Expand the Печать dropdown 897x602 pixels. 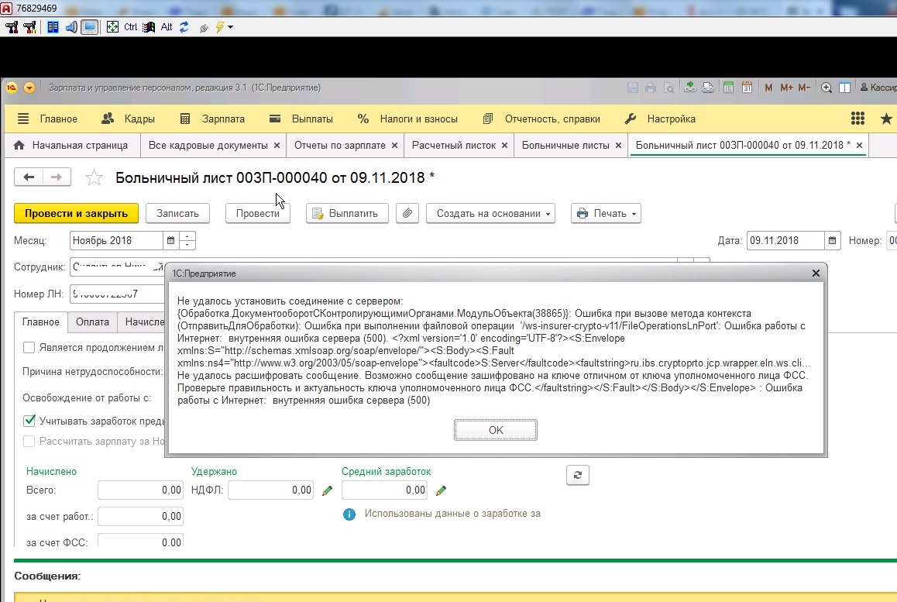tap(606, 213)
